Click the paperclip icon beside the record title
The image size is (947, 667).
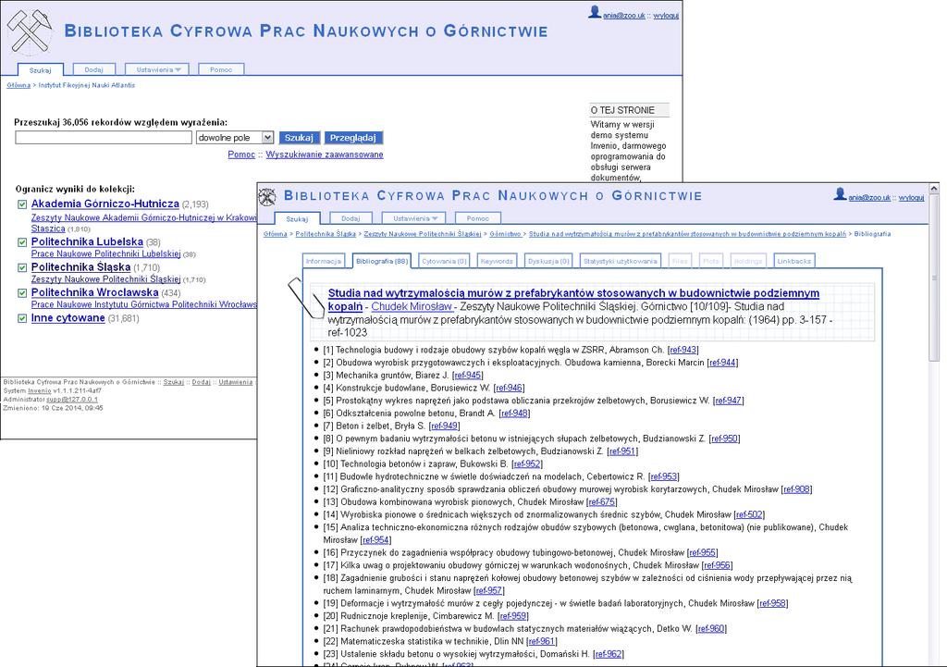pyautogui.click(x=306, y=297)
